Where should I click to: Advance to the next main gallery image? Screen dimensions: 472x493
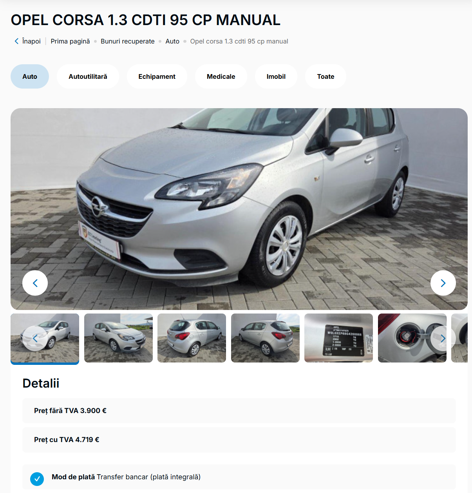(x=443, y=283)
